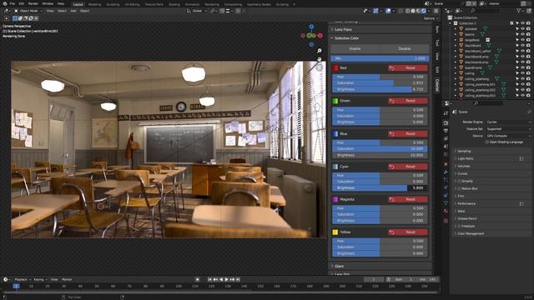Expand the Color Management panel
The width and height of the screenshot is (534, 300).
pyautogui.click(x=492, y=233)
